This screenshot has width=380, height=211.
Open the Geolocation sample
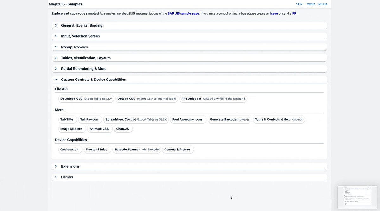pyautogui.click(x=70, y=150)
